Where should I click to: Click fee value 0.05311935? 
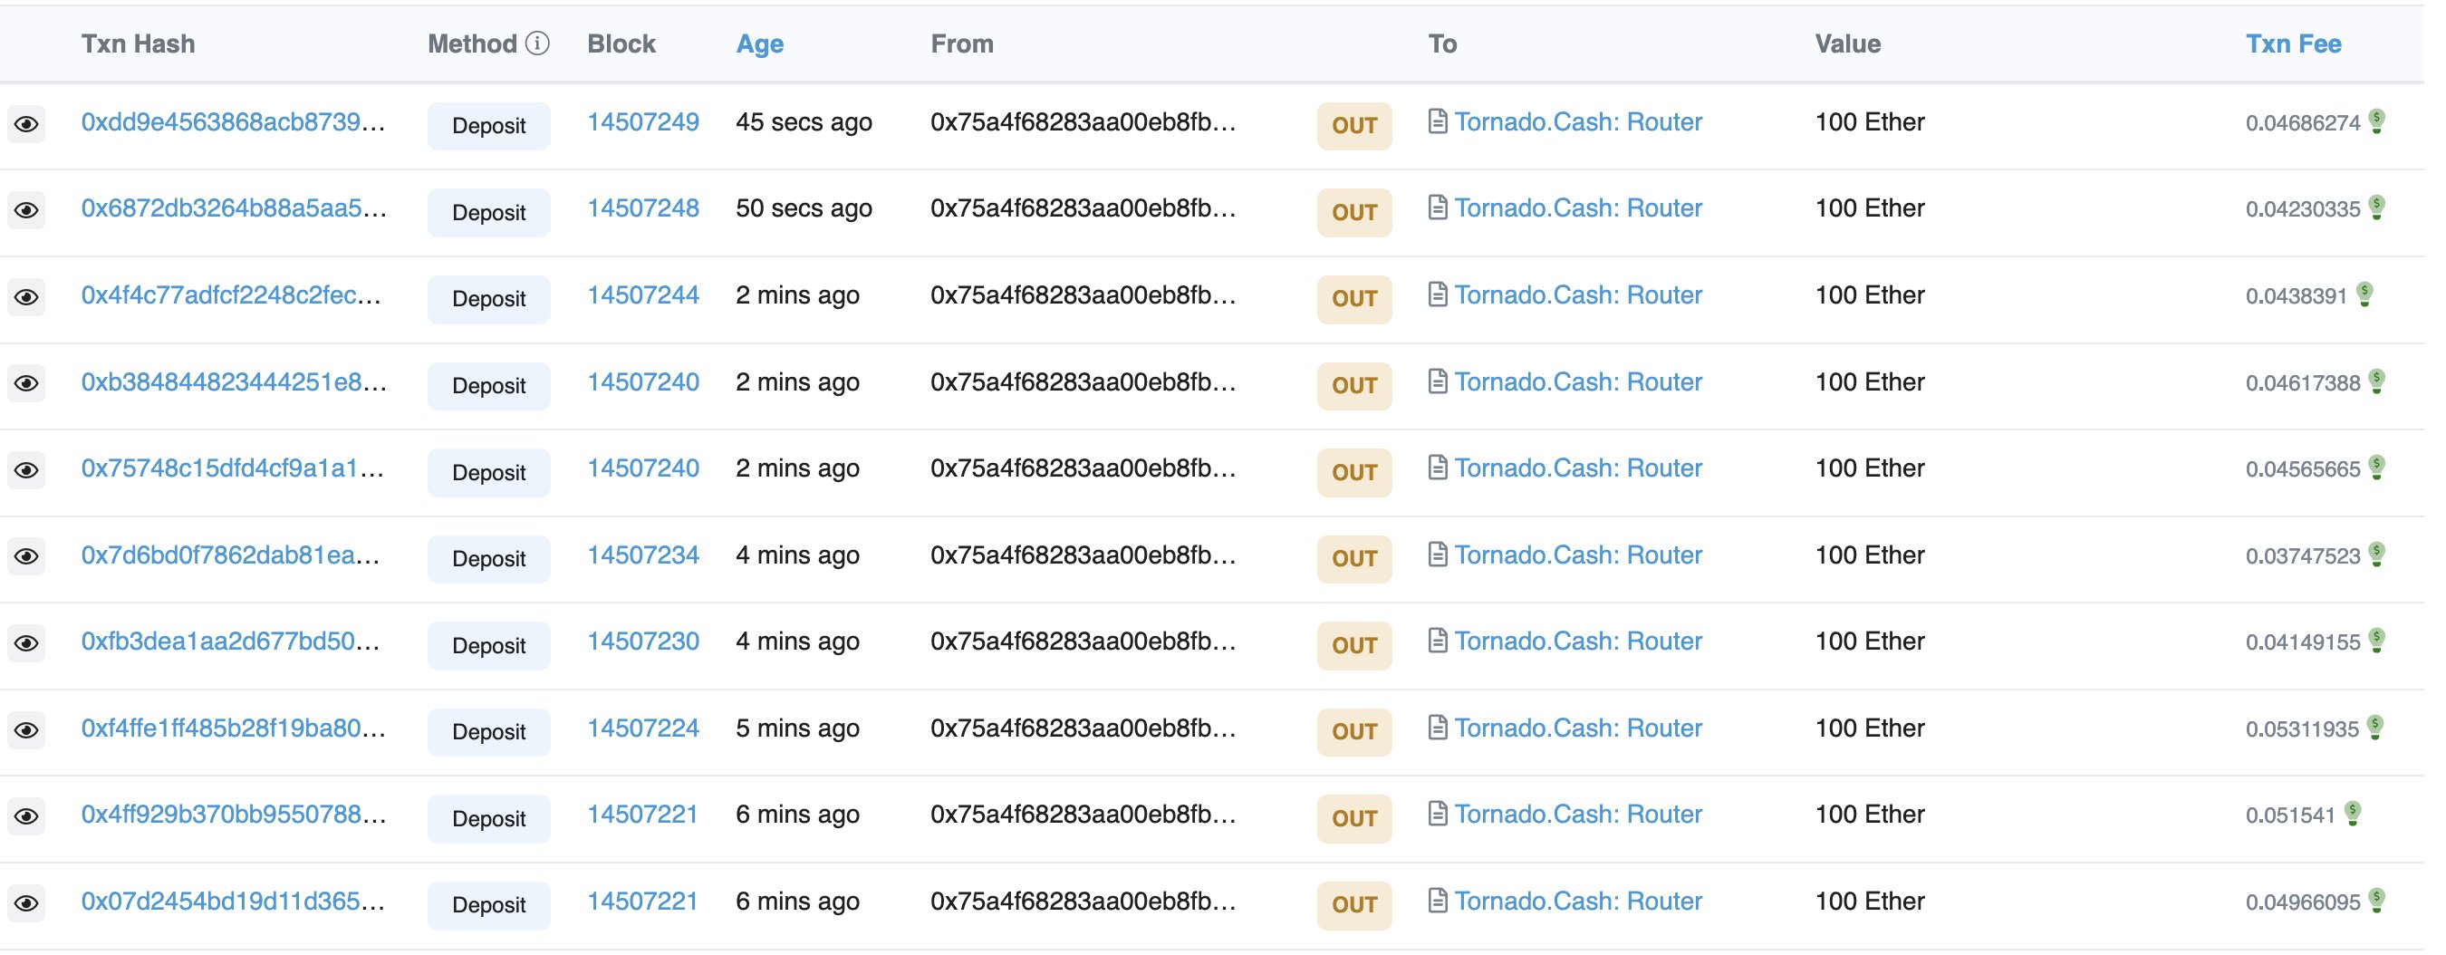2302,730
